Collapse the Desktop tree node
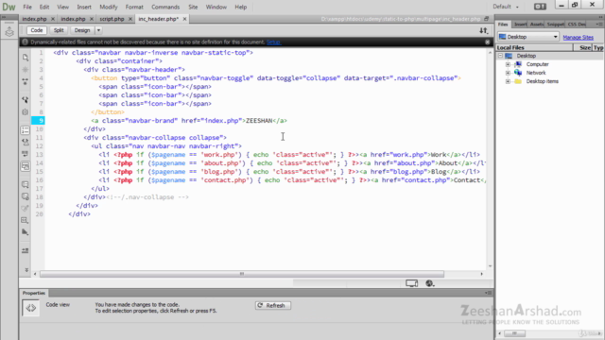The image size is (605, 340). pos(500,56)
